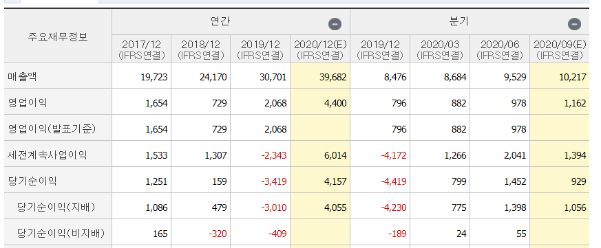Select controlling net income 1,398
This screenshot has height=248, width=601.
click(515, 207)
